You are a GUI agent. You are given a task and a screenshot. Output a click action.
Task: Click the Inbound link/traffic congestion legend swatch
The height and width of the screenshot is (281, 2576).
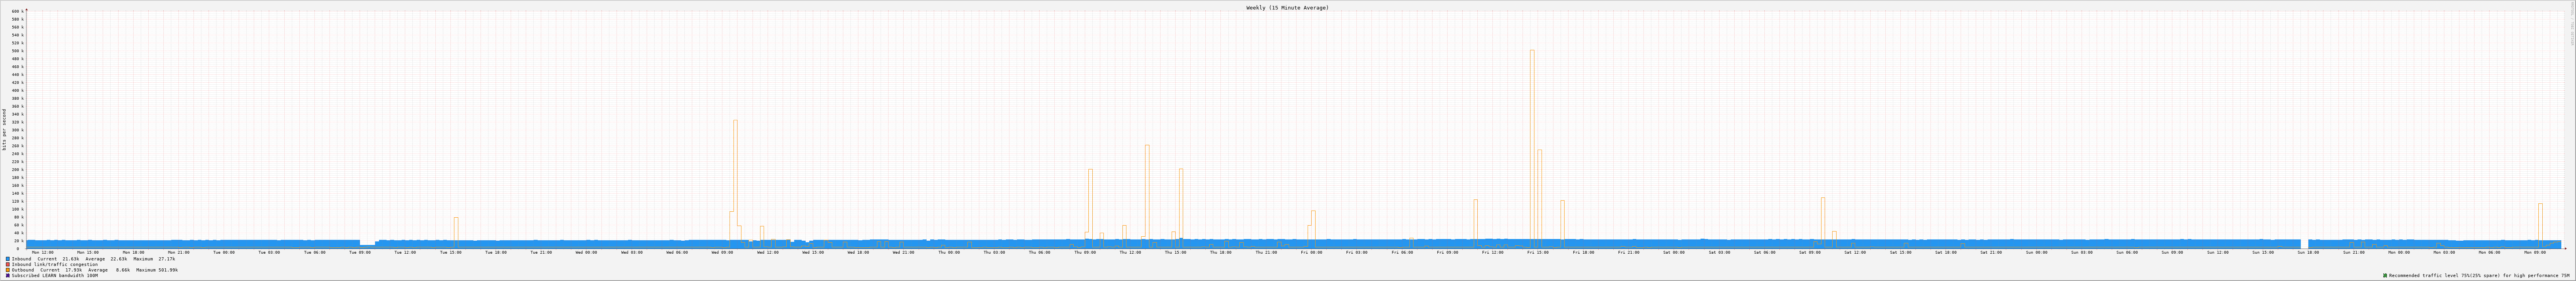pyautogui.click(x=8, y=264)
